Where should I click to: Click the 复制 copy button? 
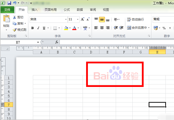18,24
